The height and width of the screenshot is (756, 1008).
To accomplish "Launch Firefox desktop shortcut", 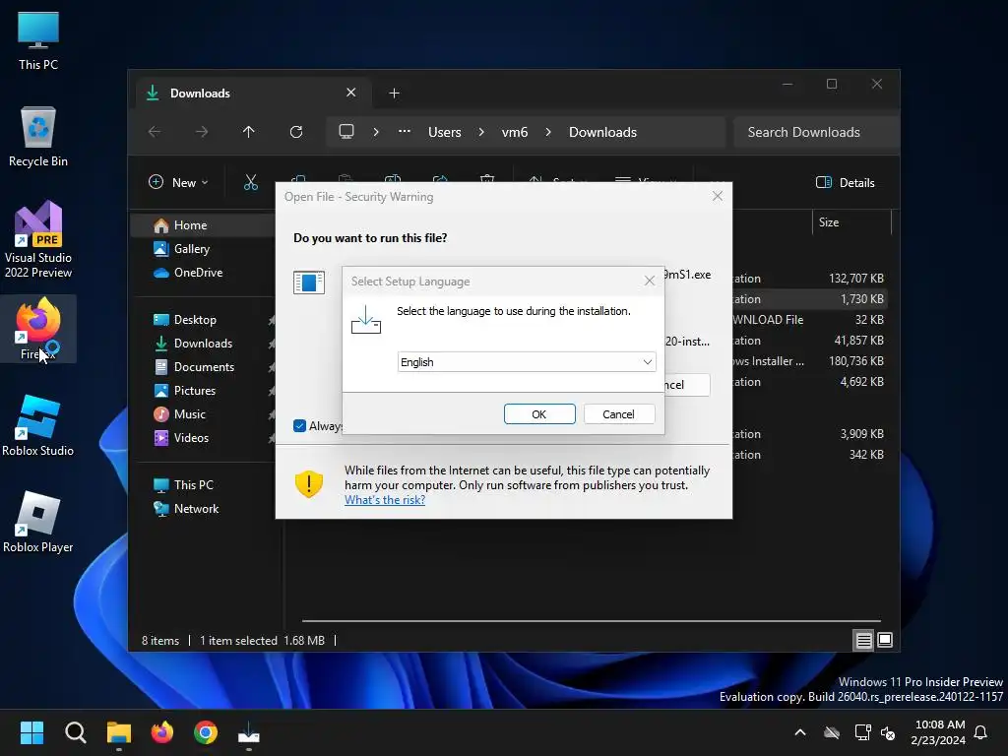I will (x=38, y=329).
